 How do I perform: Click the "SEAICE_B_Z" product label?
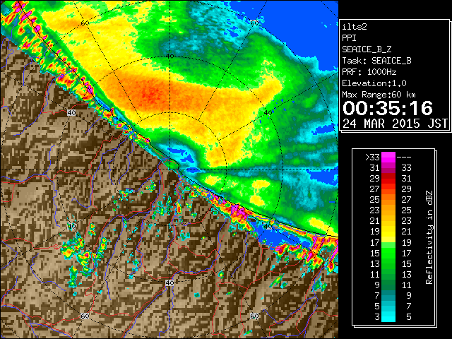(367, 49)
